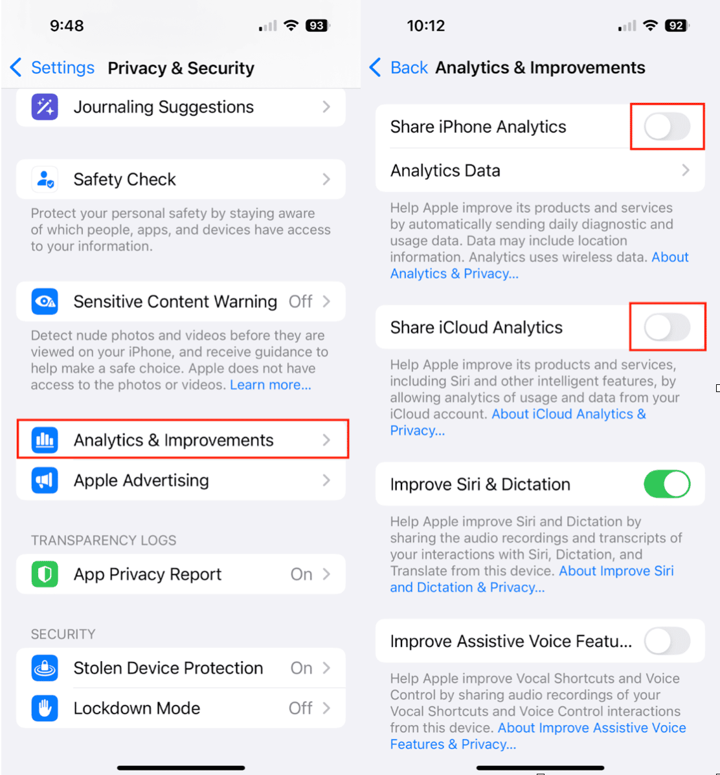Open the Stolen Device Protection row
The height and width of the screenshot is (775, 720).
pos(181,668)
